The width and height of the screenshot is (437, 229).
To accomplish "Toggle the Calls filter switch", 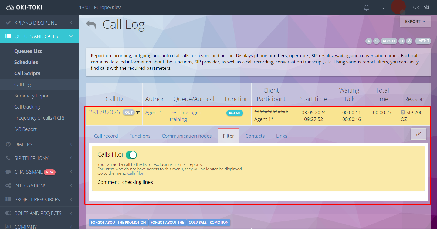I will coord(131,155).
